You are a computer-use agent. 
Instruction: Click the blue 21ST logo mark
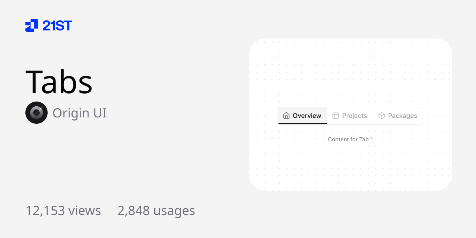pos(31,26)
